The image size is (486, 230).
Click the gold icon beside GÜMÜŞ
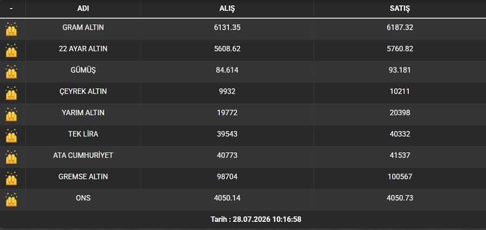click(x=11, y=72)
